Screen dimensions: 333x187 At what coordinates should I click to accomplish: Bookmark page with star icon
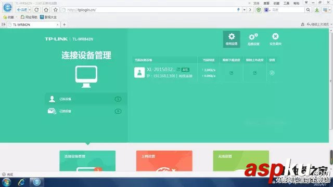point(56,10)
